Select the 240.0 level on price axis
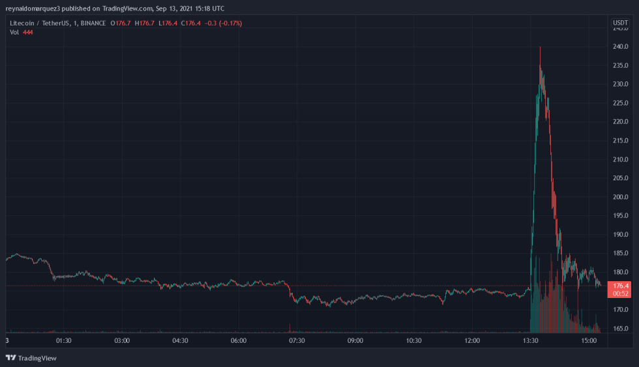This screenshot has width=639, height=367. [619, 47]
